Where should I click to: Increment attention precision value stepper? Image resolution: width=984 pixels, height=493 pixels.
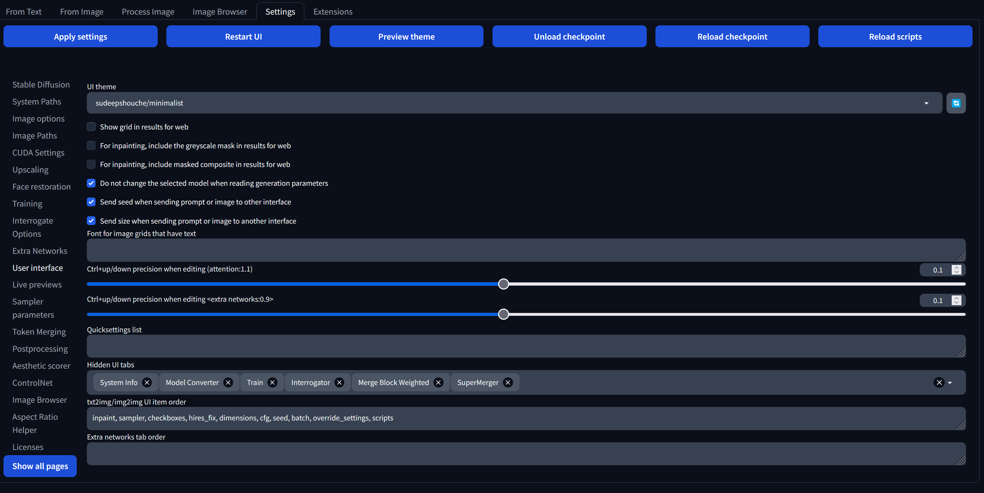click(957, 268)
